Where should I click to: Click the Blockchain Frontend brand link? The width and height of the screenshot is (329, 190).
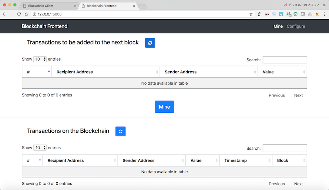(x=44, y=26)
